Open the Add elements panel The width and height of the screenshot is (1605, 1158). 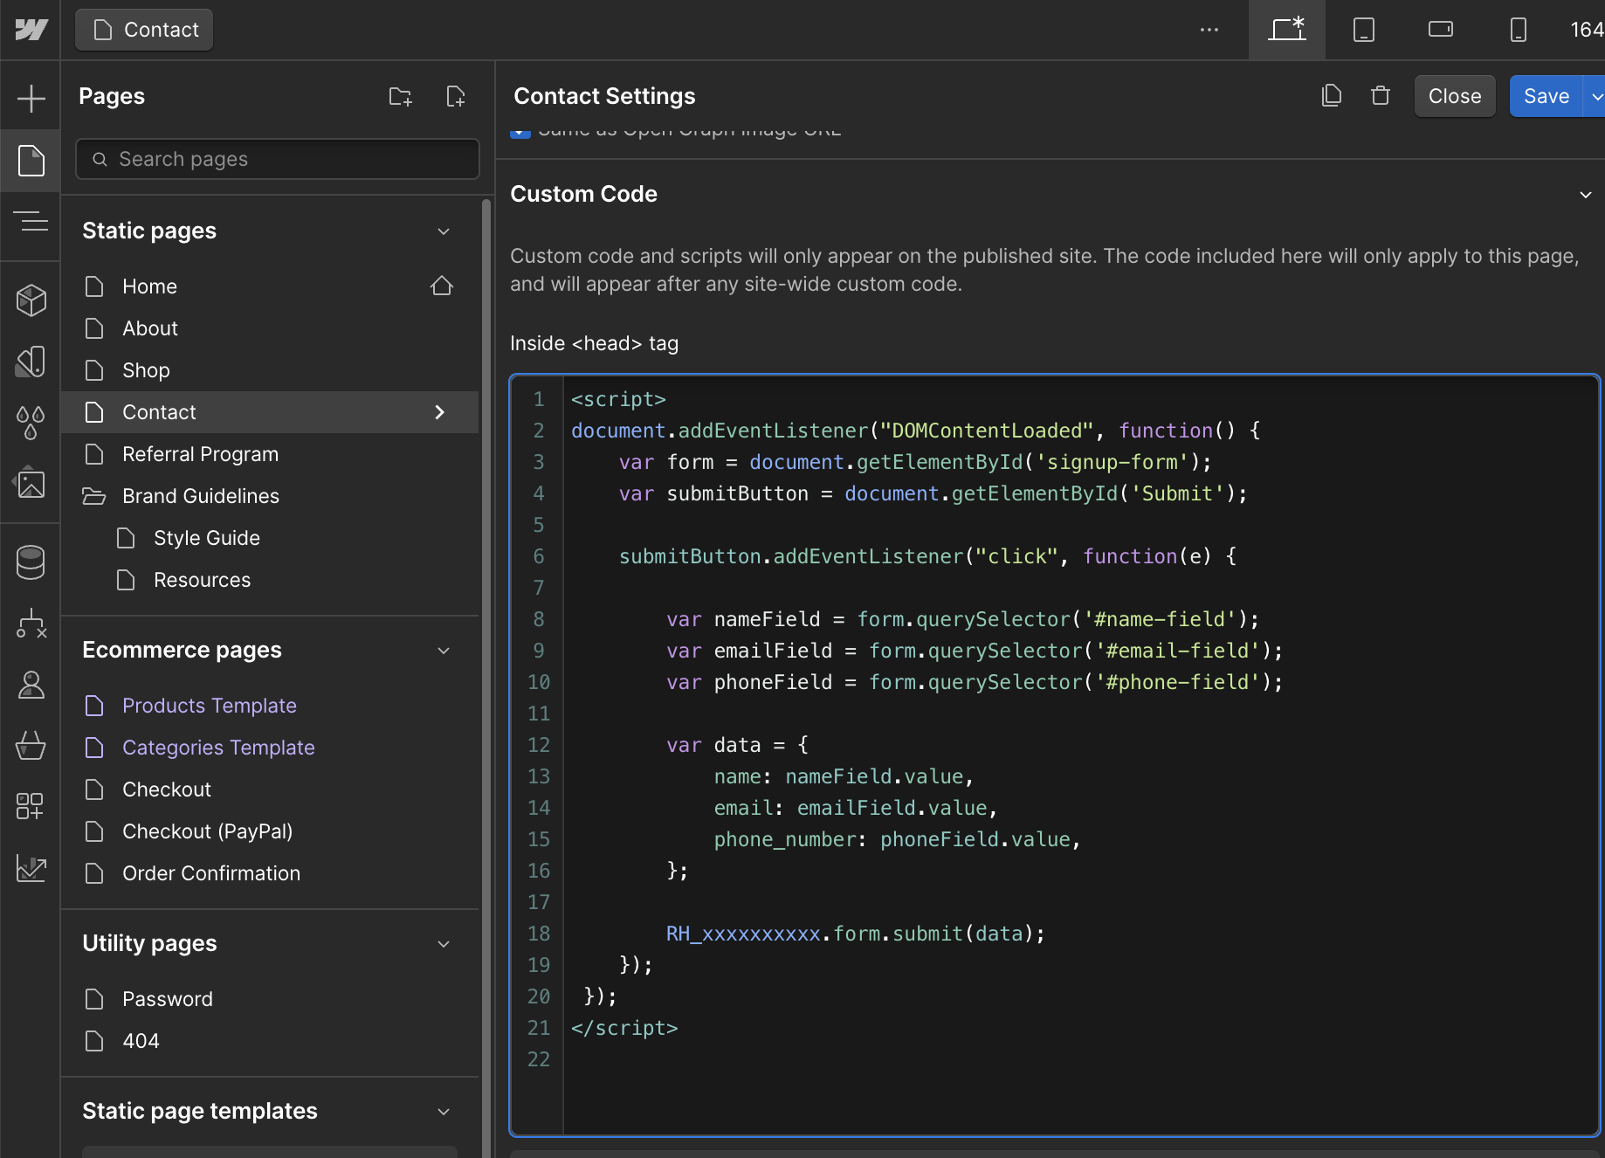(x=31, y=98)
